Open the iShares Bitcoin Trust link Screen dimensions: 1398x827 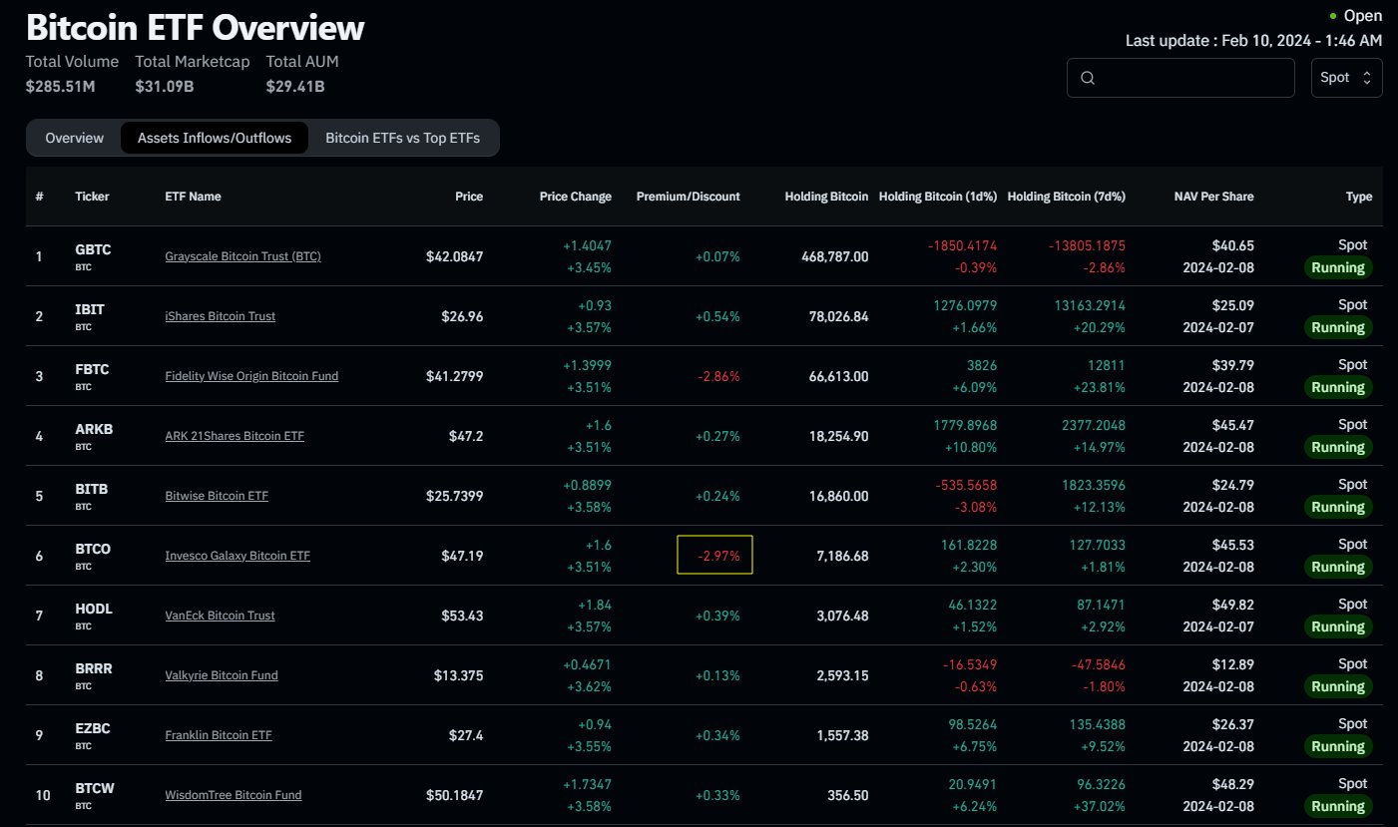coord(220,316)
